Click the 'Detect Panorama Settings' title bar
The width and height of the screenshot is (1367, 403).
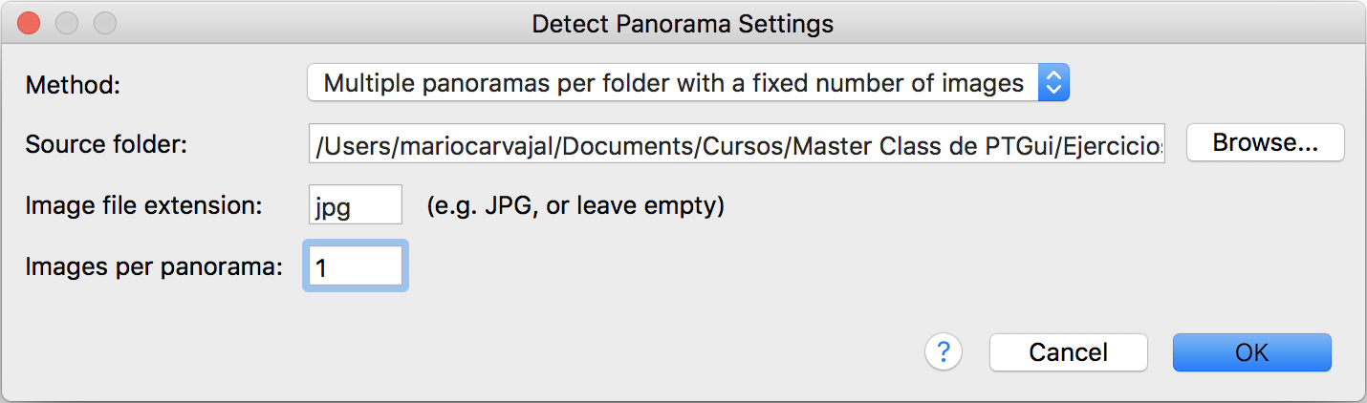[683, 22]
